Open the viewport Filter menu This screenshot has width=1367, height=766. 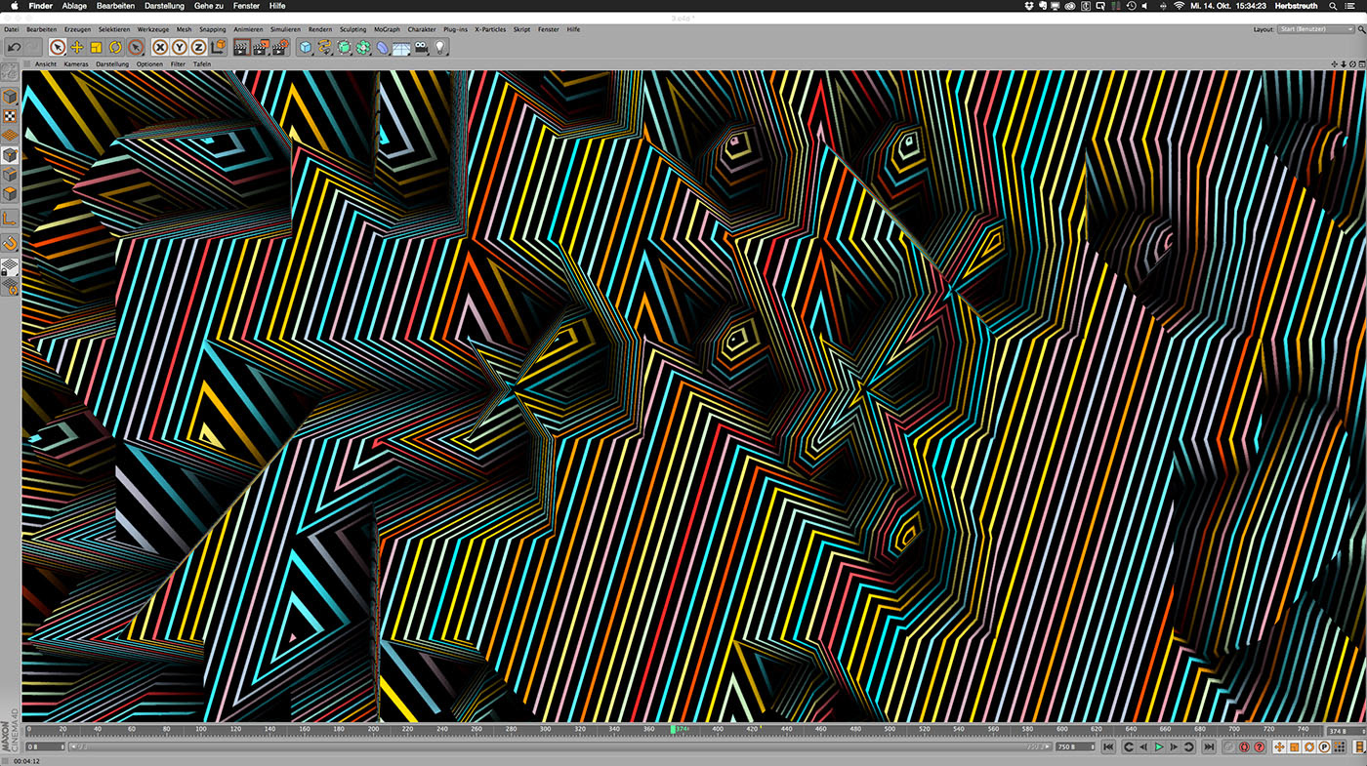[178, 64]
